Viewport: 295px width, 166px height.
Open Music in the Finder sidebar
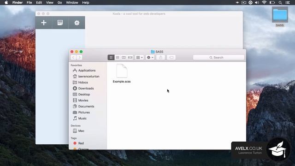click(82, 119)
